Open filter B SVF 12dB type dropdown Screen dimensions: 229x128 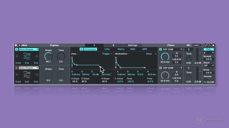(x=172, y=68)
